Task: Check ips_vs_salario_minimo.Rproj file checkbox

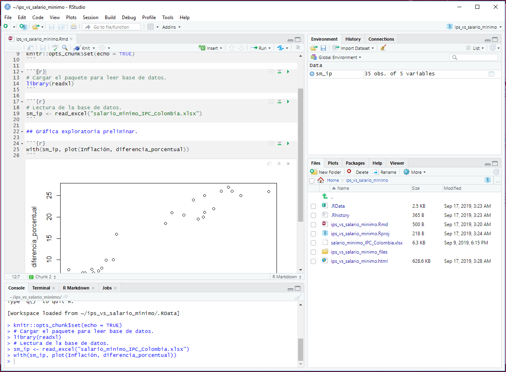Action: click(313, 234)
